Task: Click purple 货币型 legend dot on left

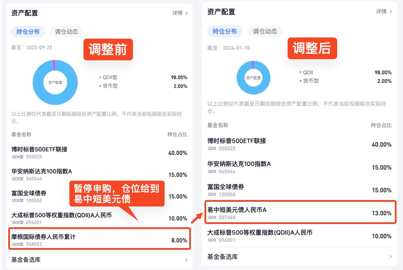Action: coord(100,86)
